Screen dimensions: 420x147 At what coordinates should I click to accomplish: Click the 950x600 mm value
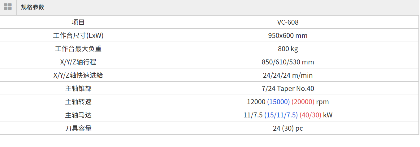pyautogui.click(x=288, y=35)
